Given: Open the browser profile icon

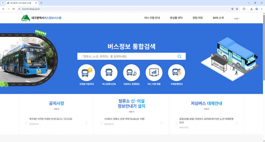Looking at the screenshot, I should pyautogui.click(x=256, y=9).
